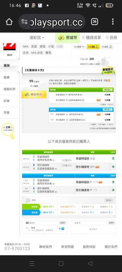122x272 pixels.
Task: Open site info icon in address bar
Action: click(x=24, y=22)
